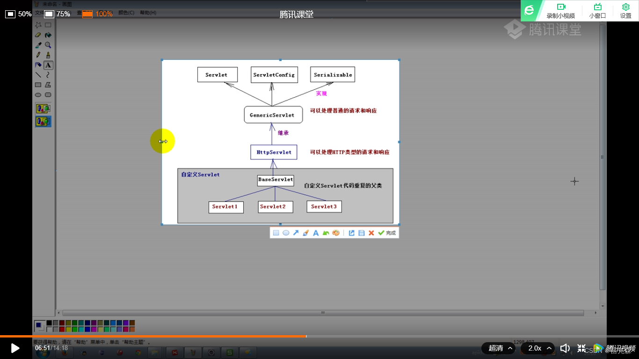Image resolution: width=639 pixels, height=359 pixels.
Task: Switch video size to 50%
Action: click(18, 14)
